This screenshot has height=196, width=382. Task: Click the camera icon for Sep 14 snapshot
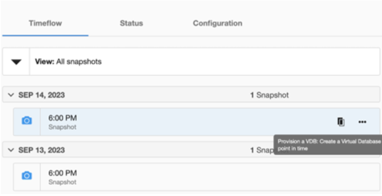27,121
